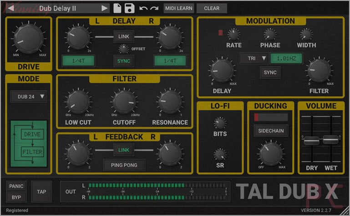Image resolution: width=350 pixels, height=216 pixels.
Task: Click the CLEAR button
Action: (x=212, y=8)
